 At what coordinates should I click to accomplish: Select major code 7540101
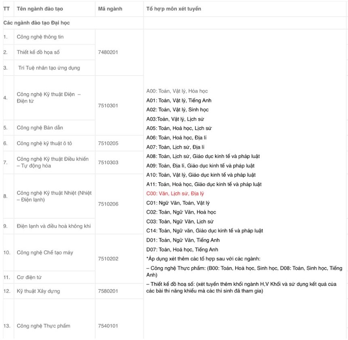tap(108, 326)
